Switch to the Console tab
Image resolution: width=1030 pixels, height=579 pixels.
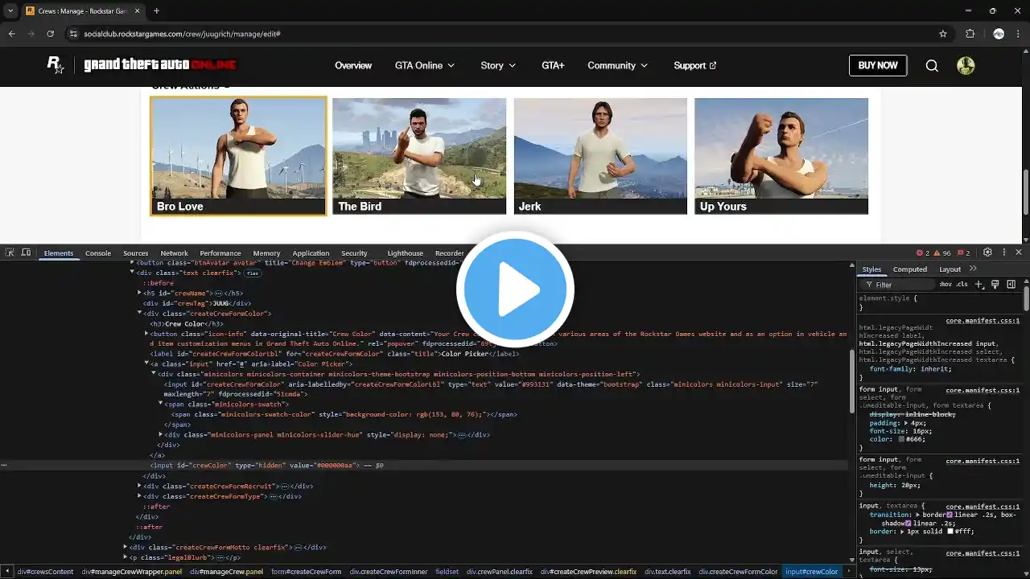pyautogui.click(x=98, y=253)
